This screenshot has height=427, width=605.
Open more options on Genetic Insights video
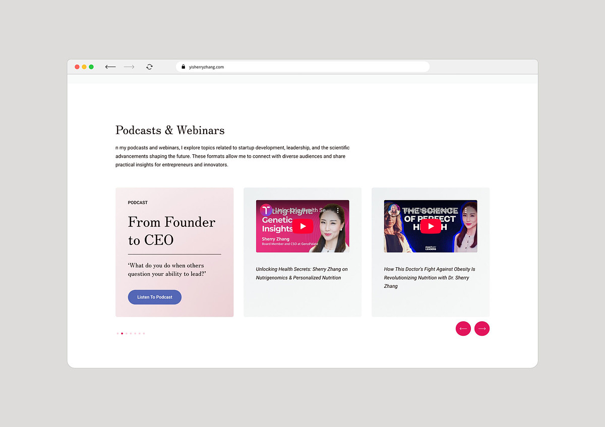tap(338, 210)
